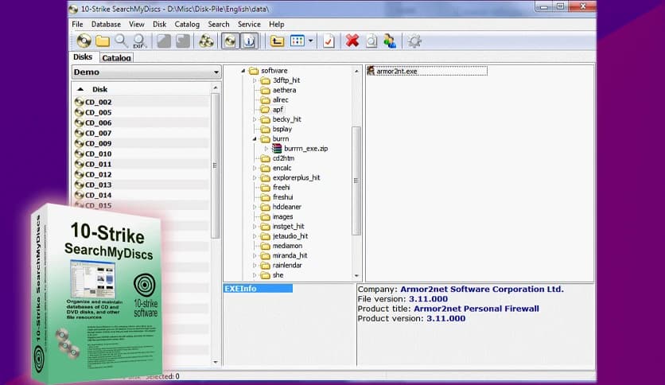Select the EXEInfo entry
Screen dimensions: 665x385
pos(258,289)
